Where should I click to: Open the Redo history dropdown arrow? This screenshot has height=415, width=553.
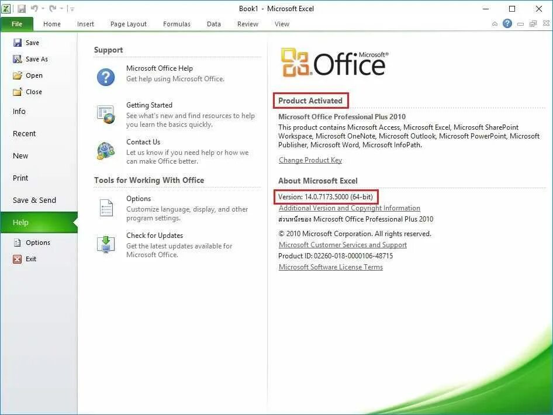tap(61, 9)
